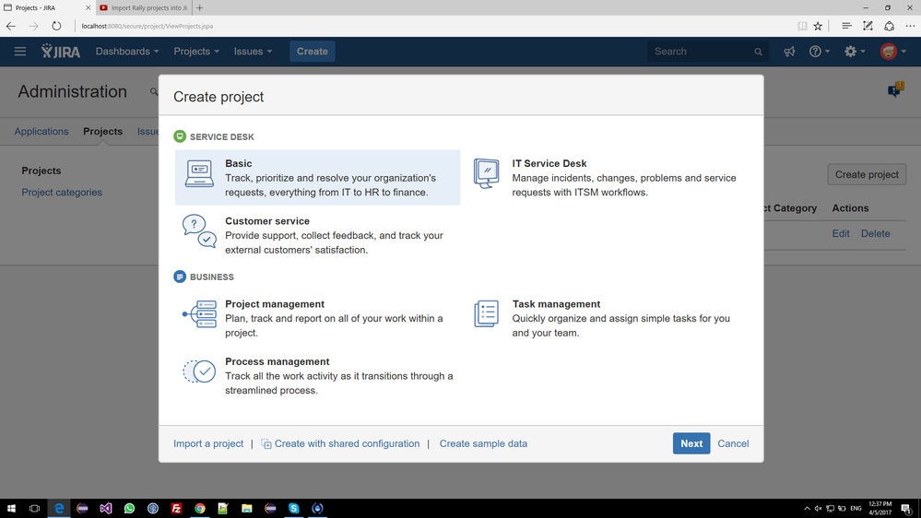
Task: Choose the Project management template title
Action: click(275, 304)
